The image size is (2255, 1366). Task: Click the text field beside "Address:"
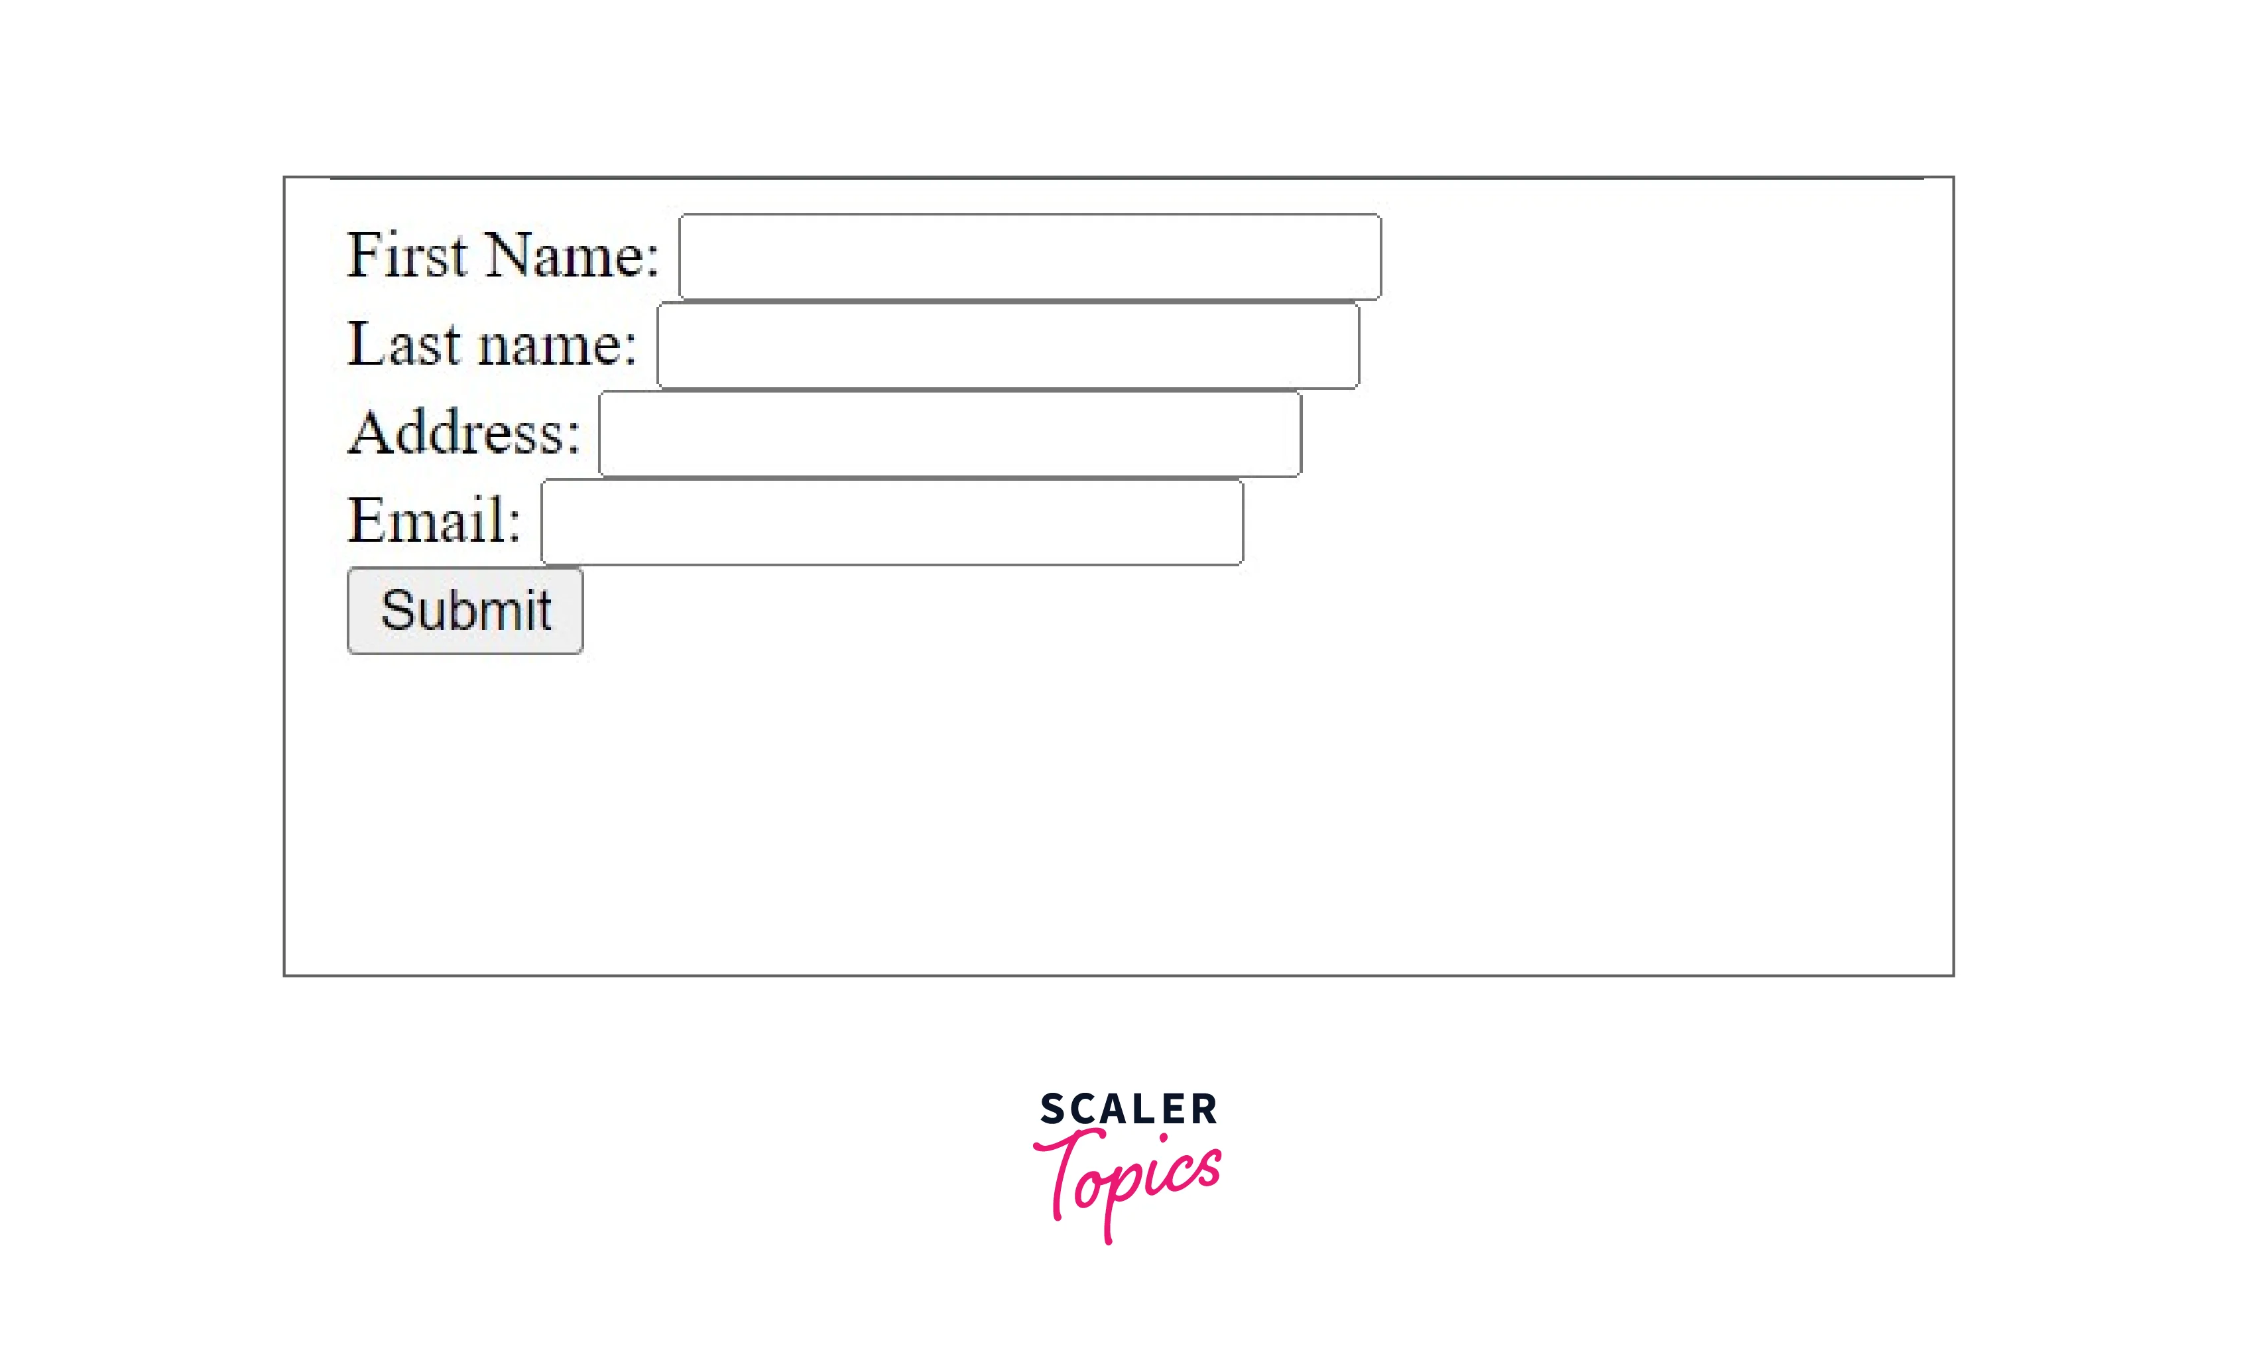point(950,434)
